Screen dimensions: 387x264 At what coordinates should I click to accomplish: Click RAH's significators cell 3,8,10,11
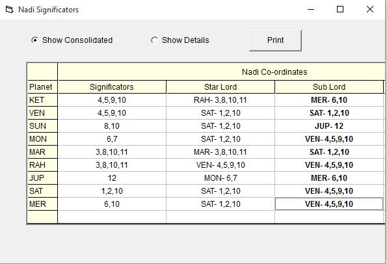coord(112,165)
